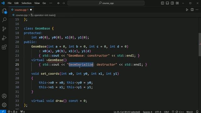The height and width of the screenshot is (113, 201).
Task: Open Run and Debug view
Action: 4,38
